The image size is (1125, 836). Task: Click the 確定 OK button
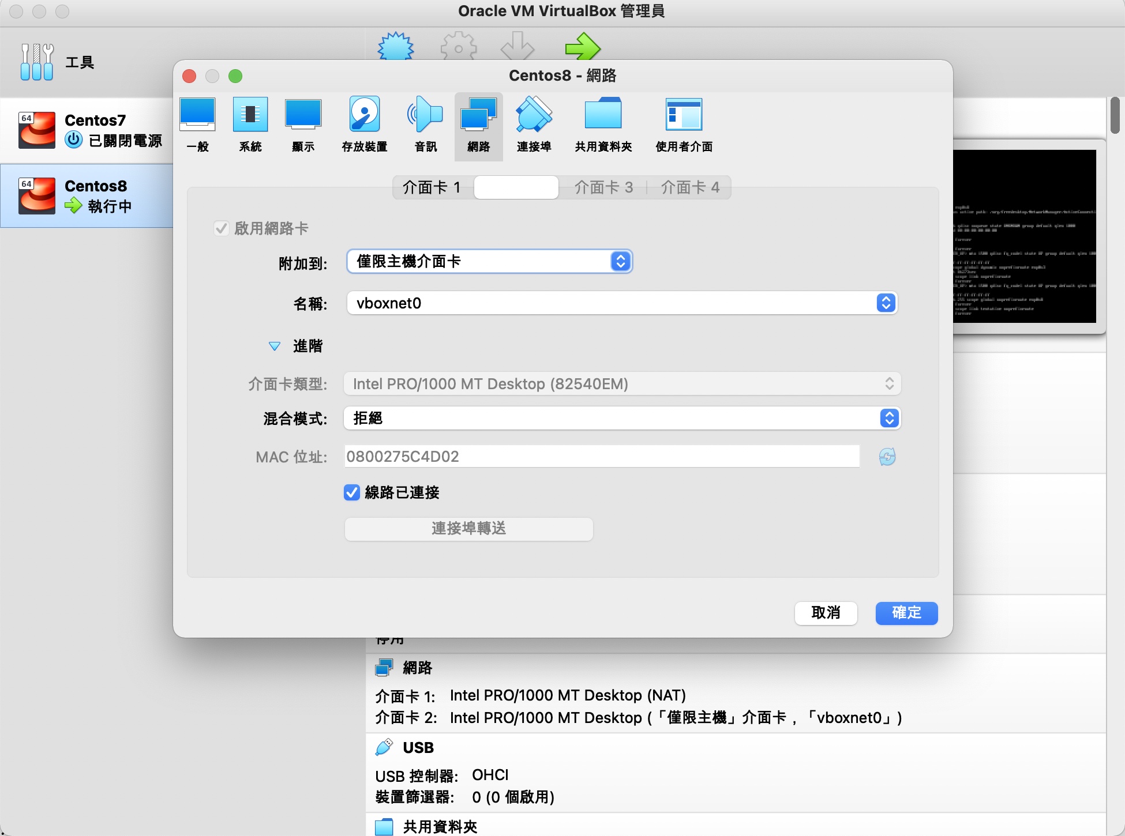tap(907, 613)
